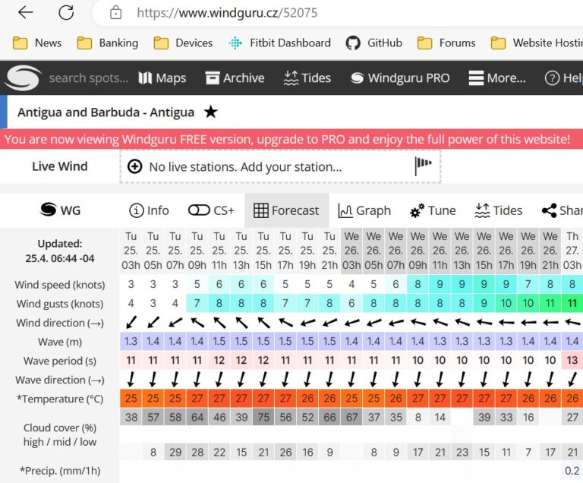The width and height of the screenshot is (583, 483).
Task: Click the *Precip. (mm/1h) row label
Action: (x=60, y=471)
